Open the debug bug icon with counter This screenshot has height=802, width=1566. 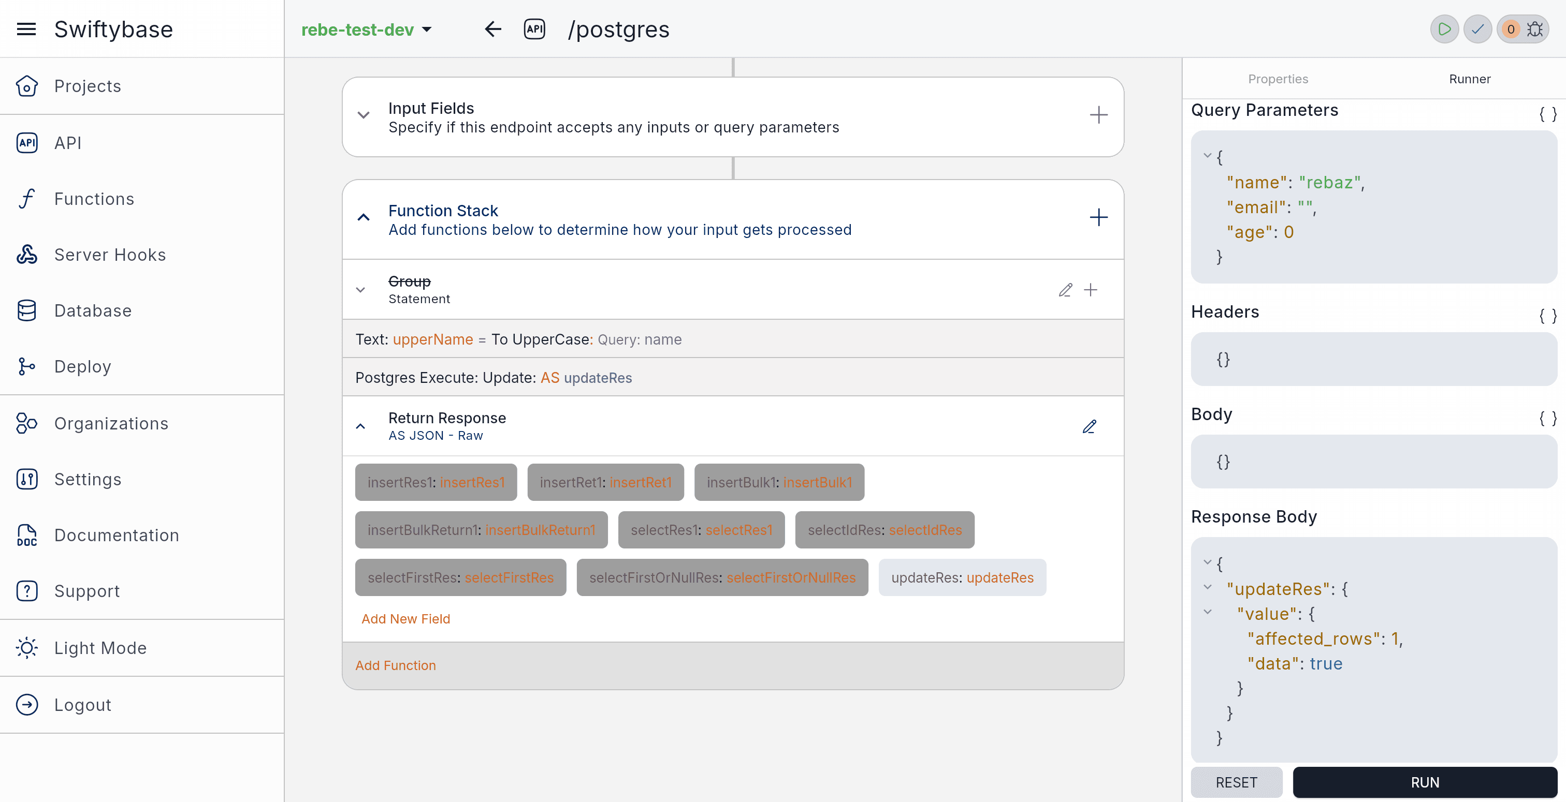(1523, 29)
